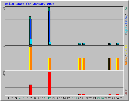Click day label "28" on the x-axis
Image resolution: width=129 pixels, height=101 pixels.
point(110,98)
